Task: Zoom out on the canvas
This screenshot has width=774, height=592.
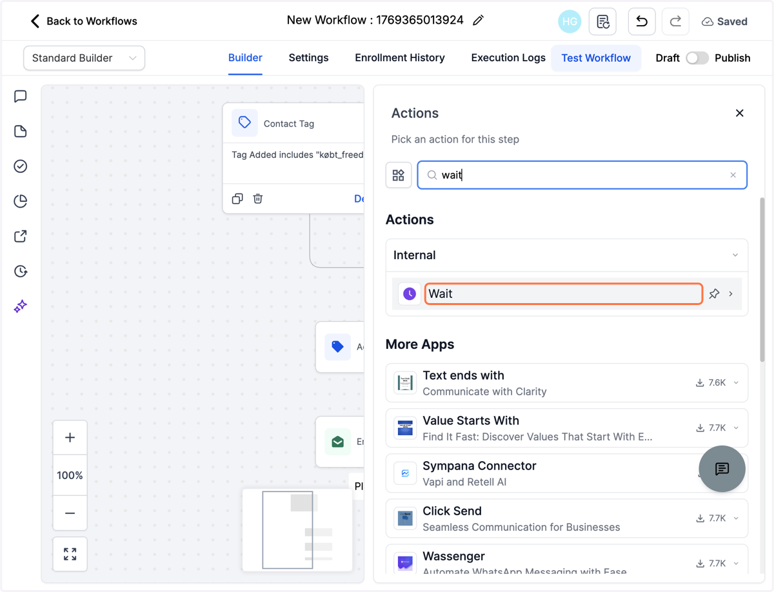Action: [x=70, y=513]
